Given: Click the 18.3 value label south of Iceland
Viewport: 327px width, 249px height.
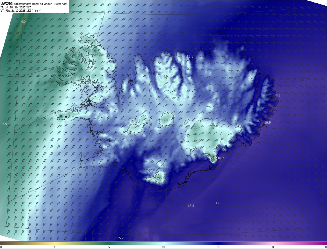Looking at the screenshot, I should [191, 206].
